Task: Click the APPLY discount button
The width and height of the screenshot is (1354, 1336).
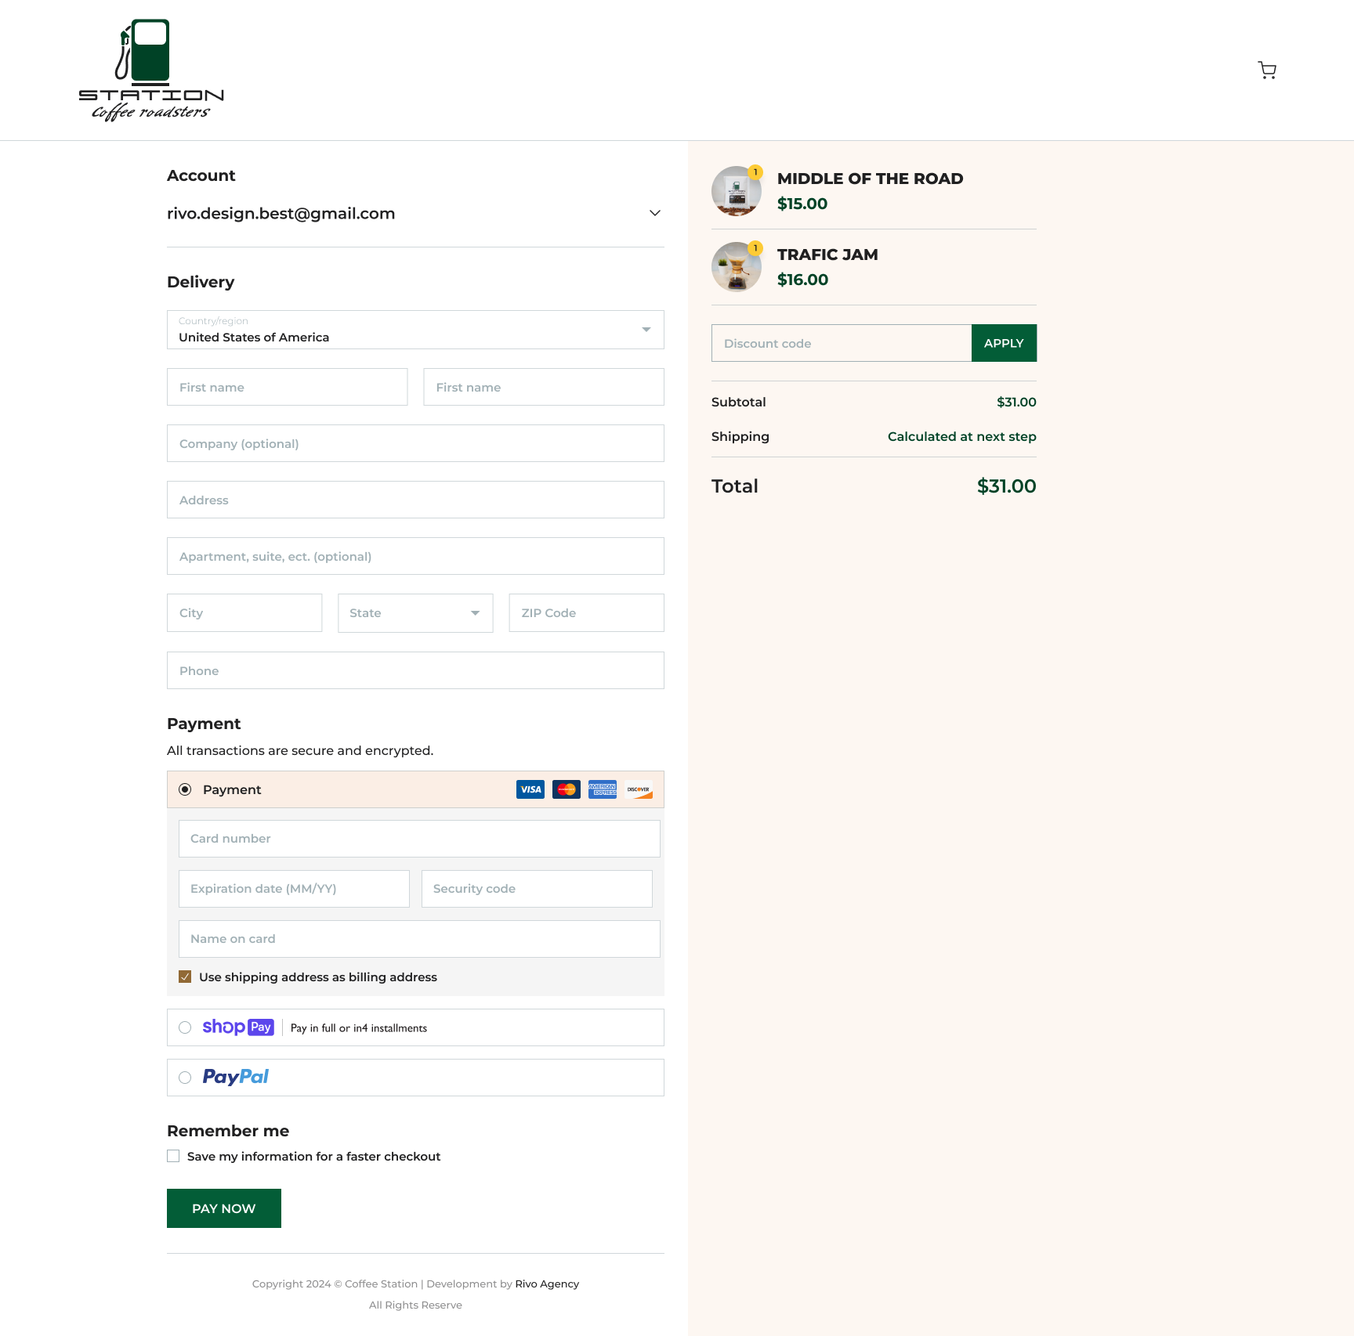Action: click(1004, 343)
